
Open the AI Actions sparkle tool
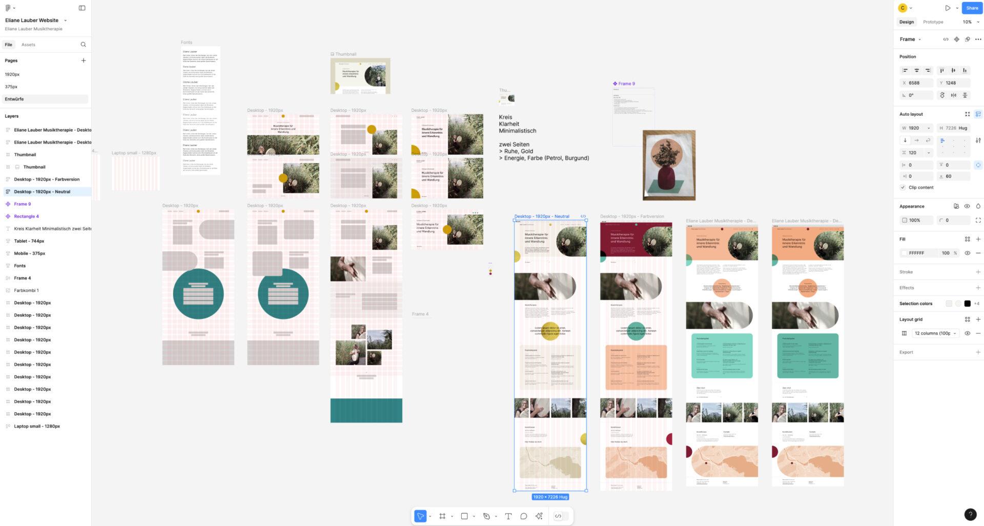click(x=539, y=516)
